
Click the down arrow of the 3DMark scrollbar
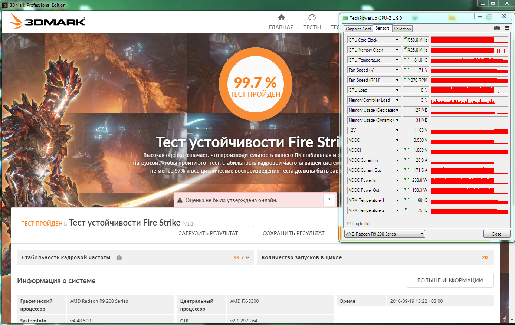click(x=512, y=320)
